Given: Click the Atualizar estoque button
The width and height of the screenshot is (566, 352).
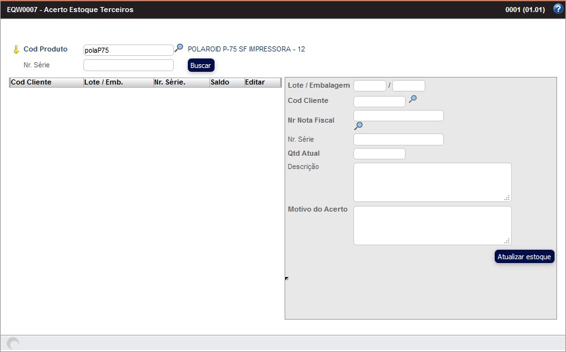Looking at the screenshot, I should 525,257.
